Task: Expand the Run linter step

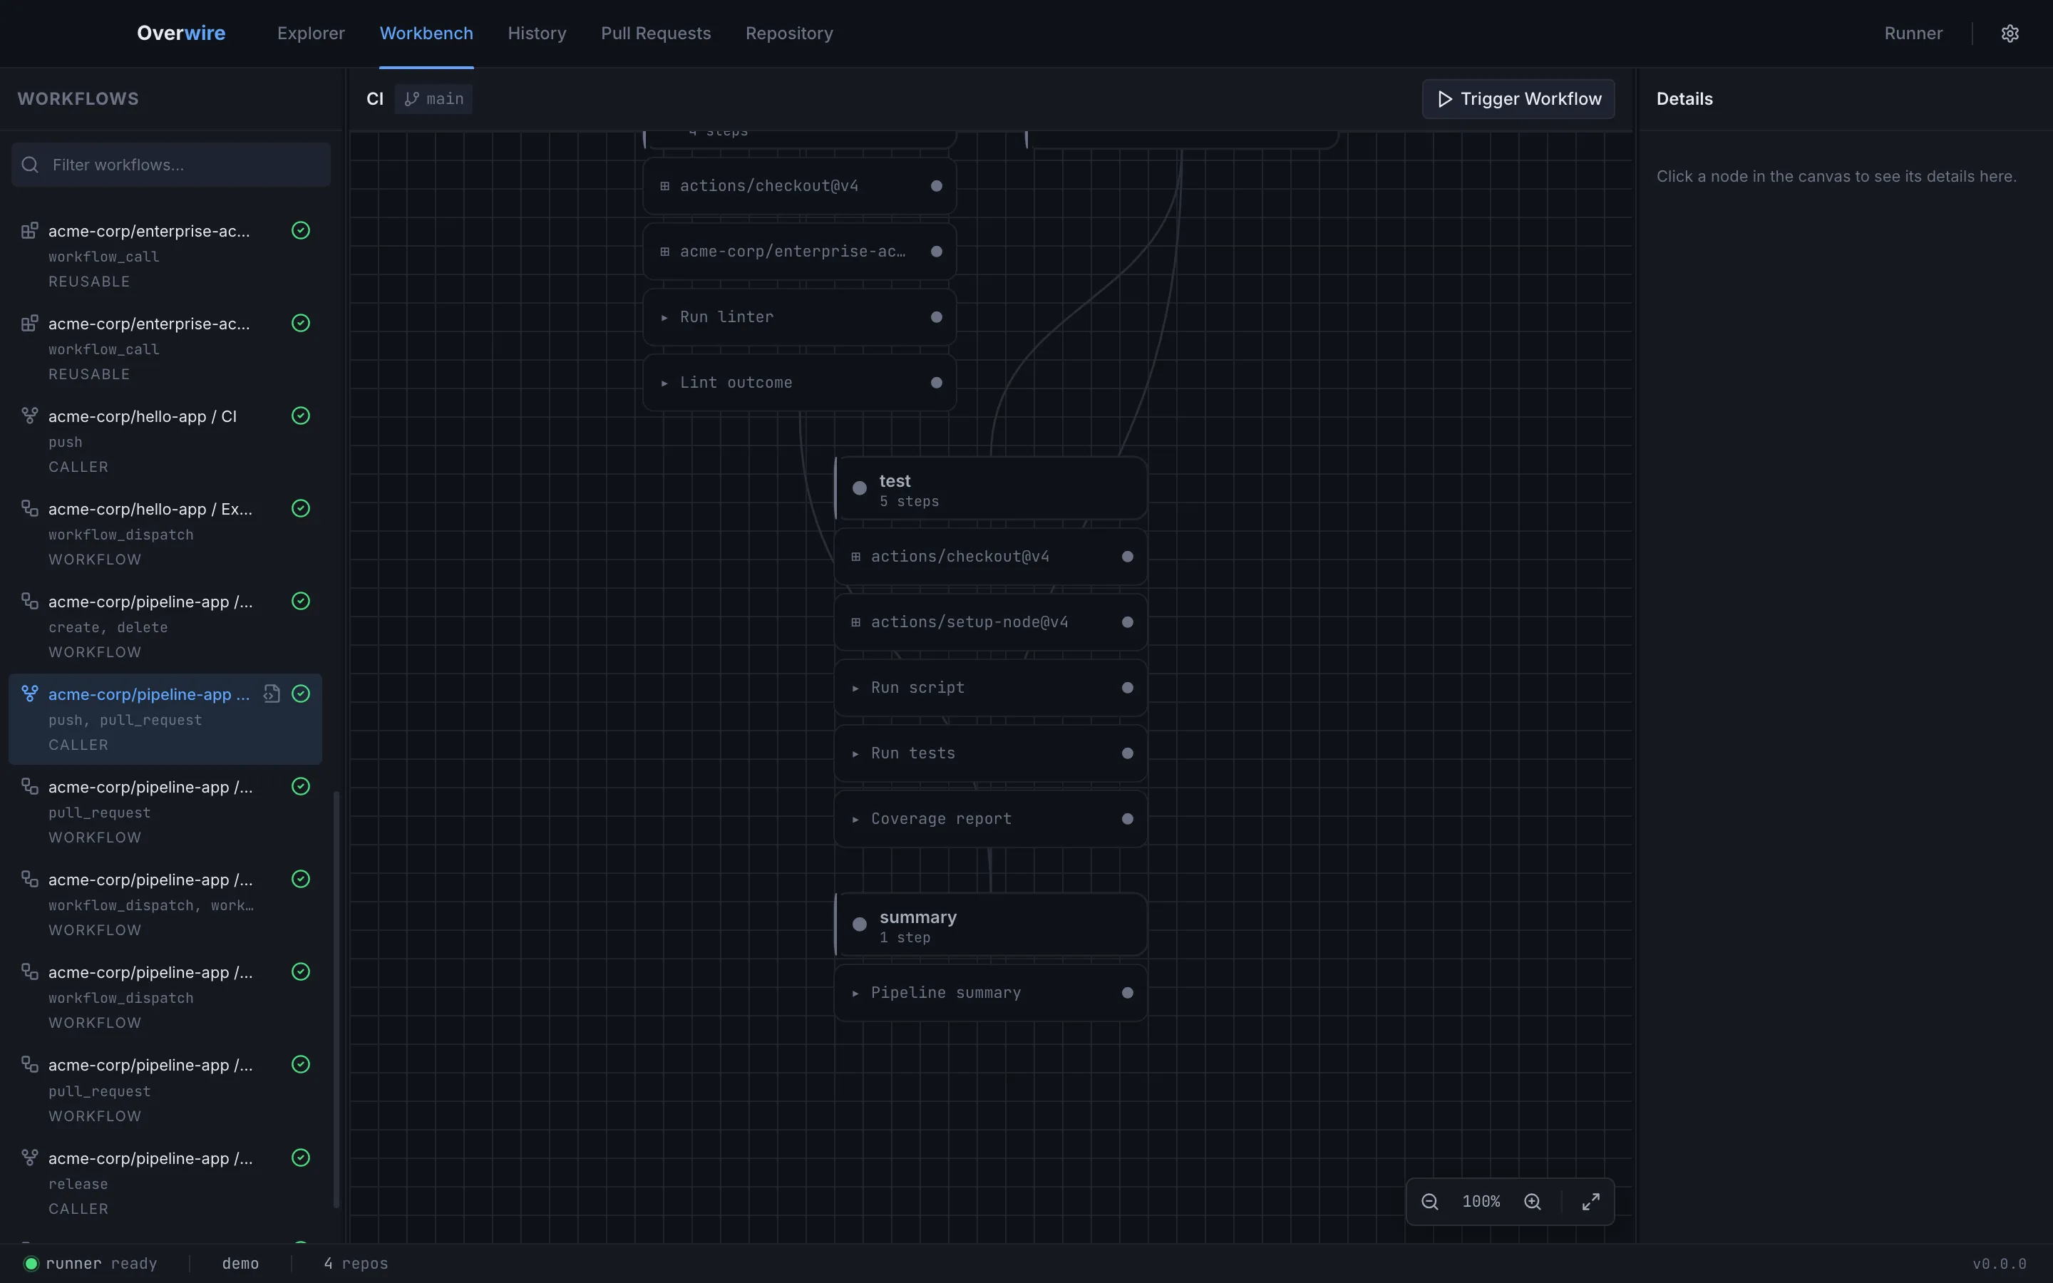Action: (x=664, y=317)
